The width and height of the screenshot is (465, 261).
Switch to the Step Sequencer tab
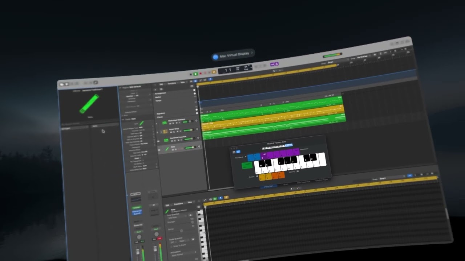pos(304,182)
